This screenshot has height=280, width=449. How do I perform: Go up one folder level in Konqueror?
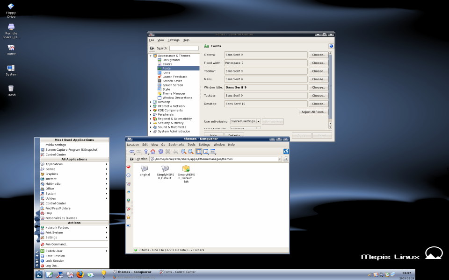click(x=146, y=151)
